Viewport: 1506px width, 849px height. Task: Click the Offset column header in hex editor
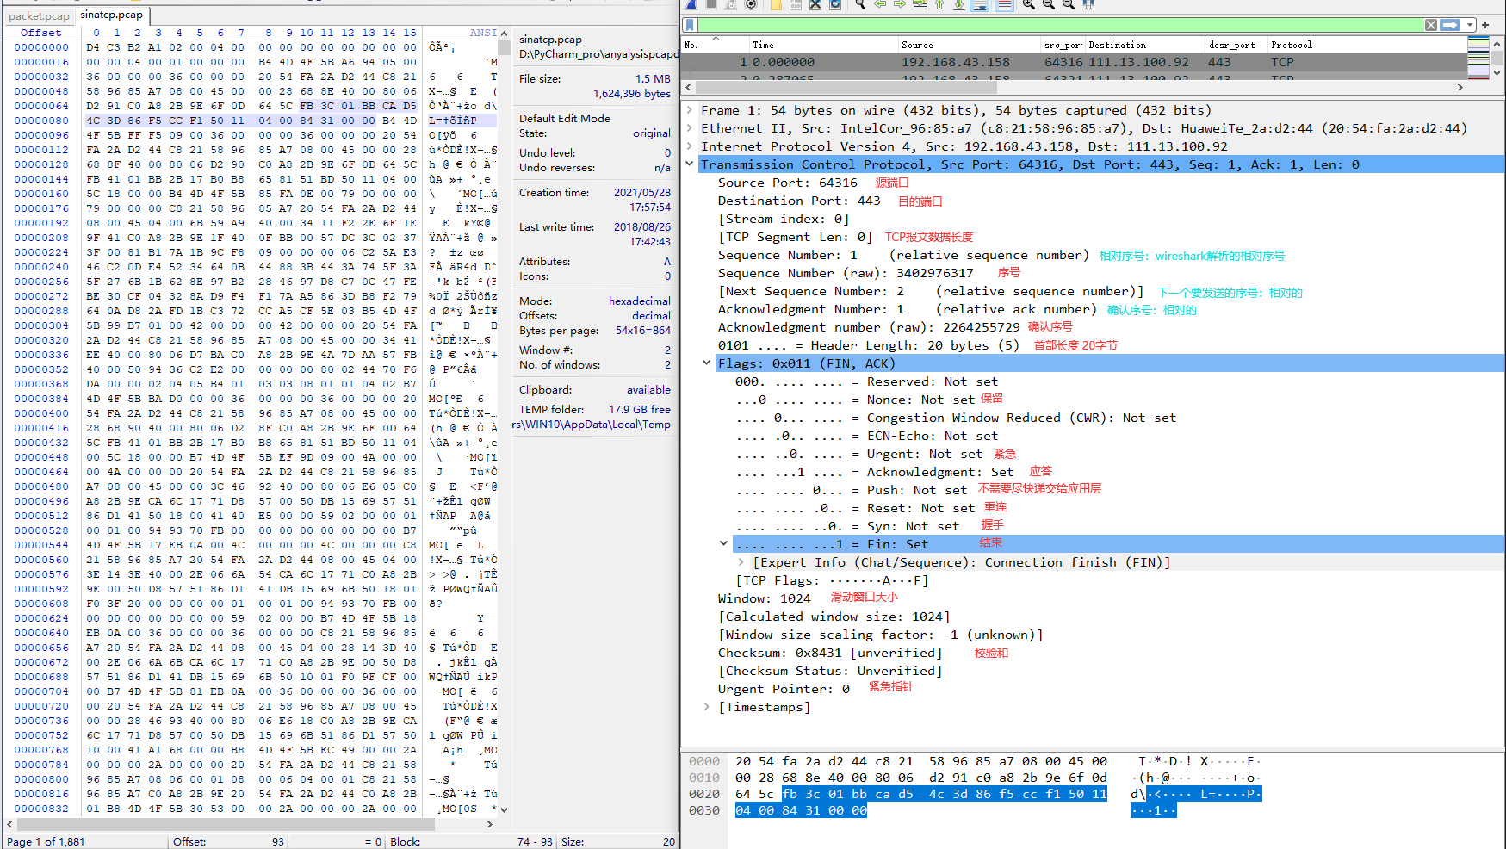[x=41, y=33]
